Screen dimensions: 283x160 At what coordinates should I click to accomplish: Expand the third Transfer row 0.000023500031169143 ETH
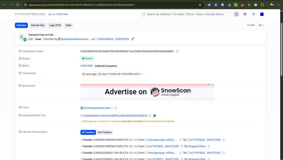tap(81, 153)
